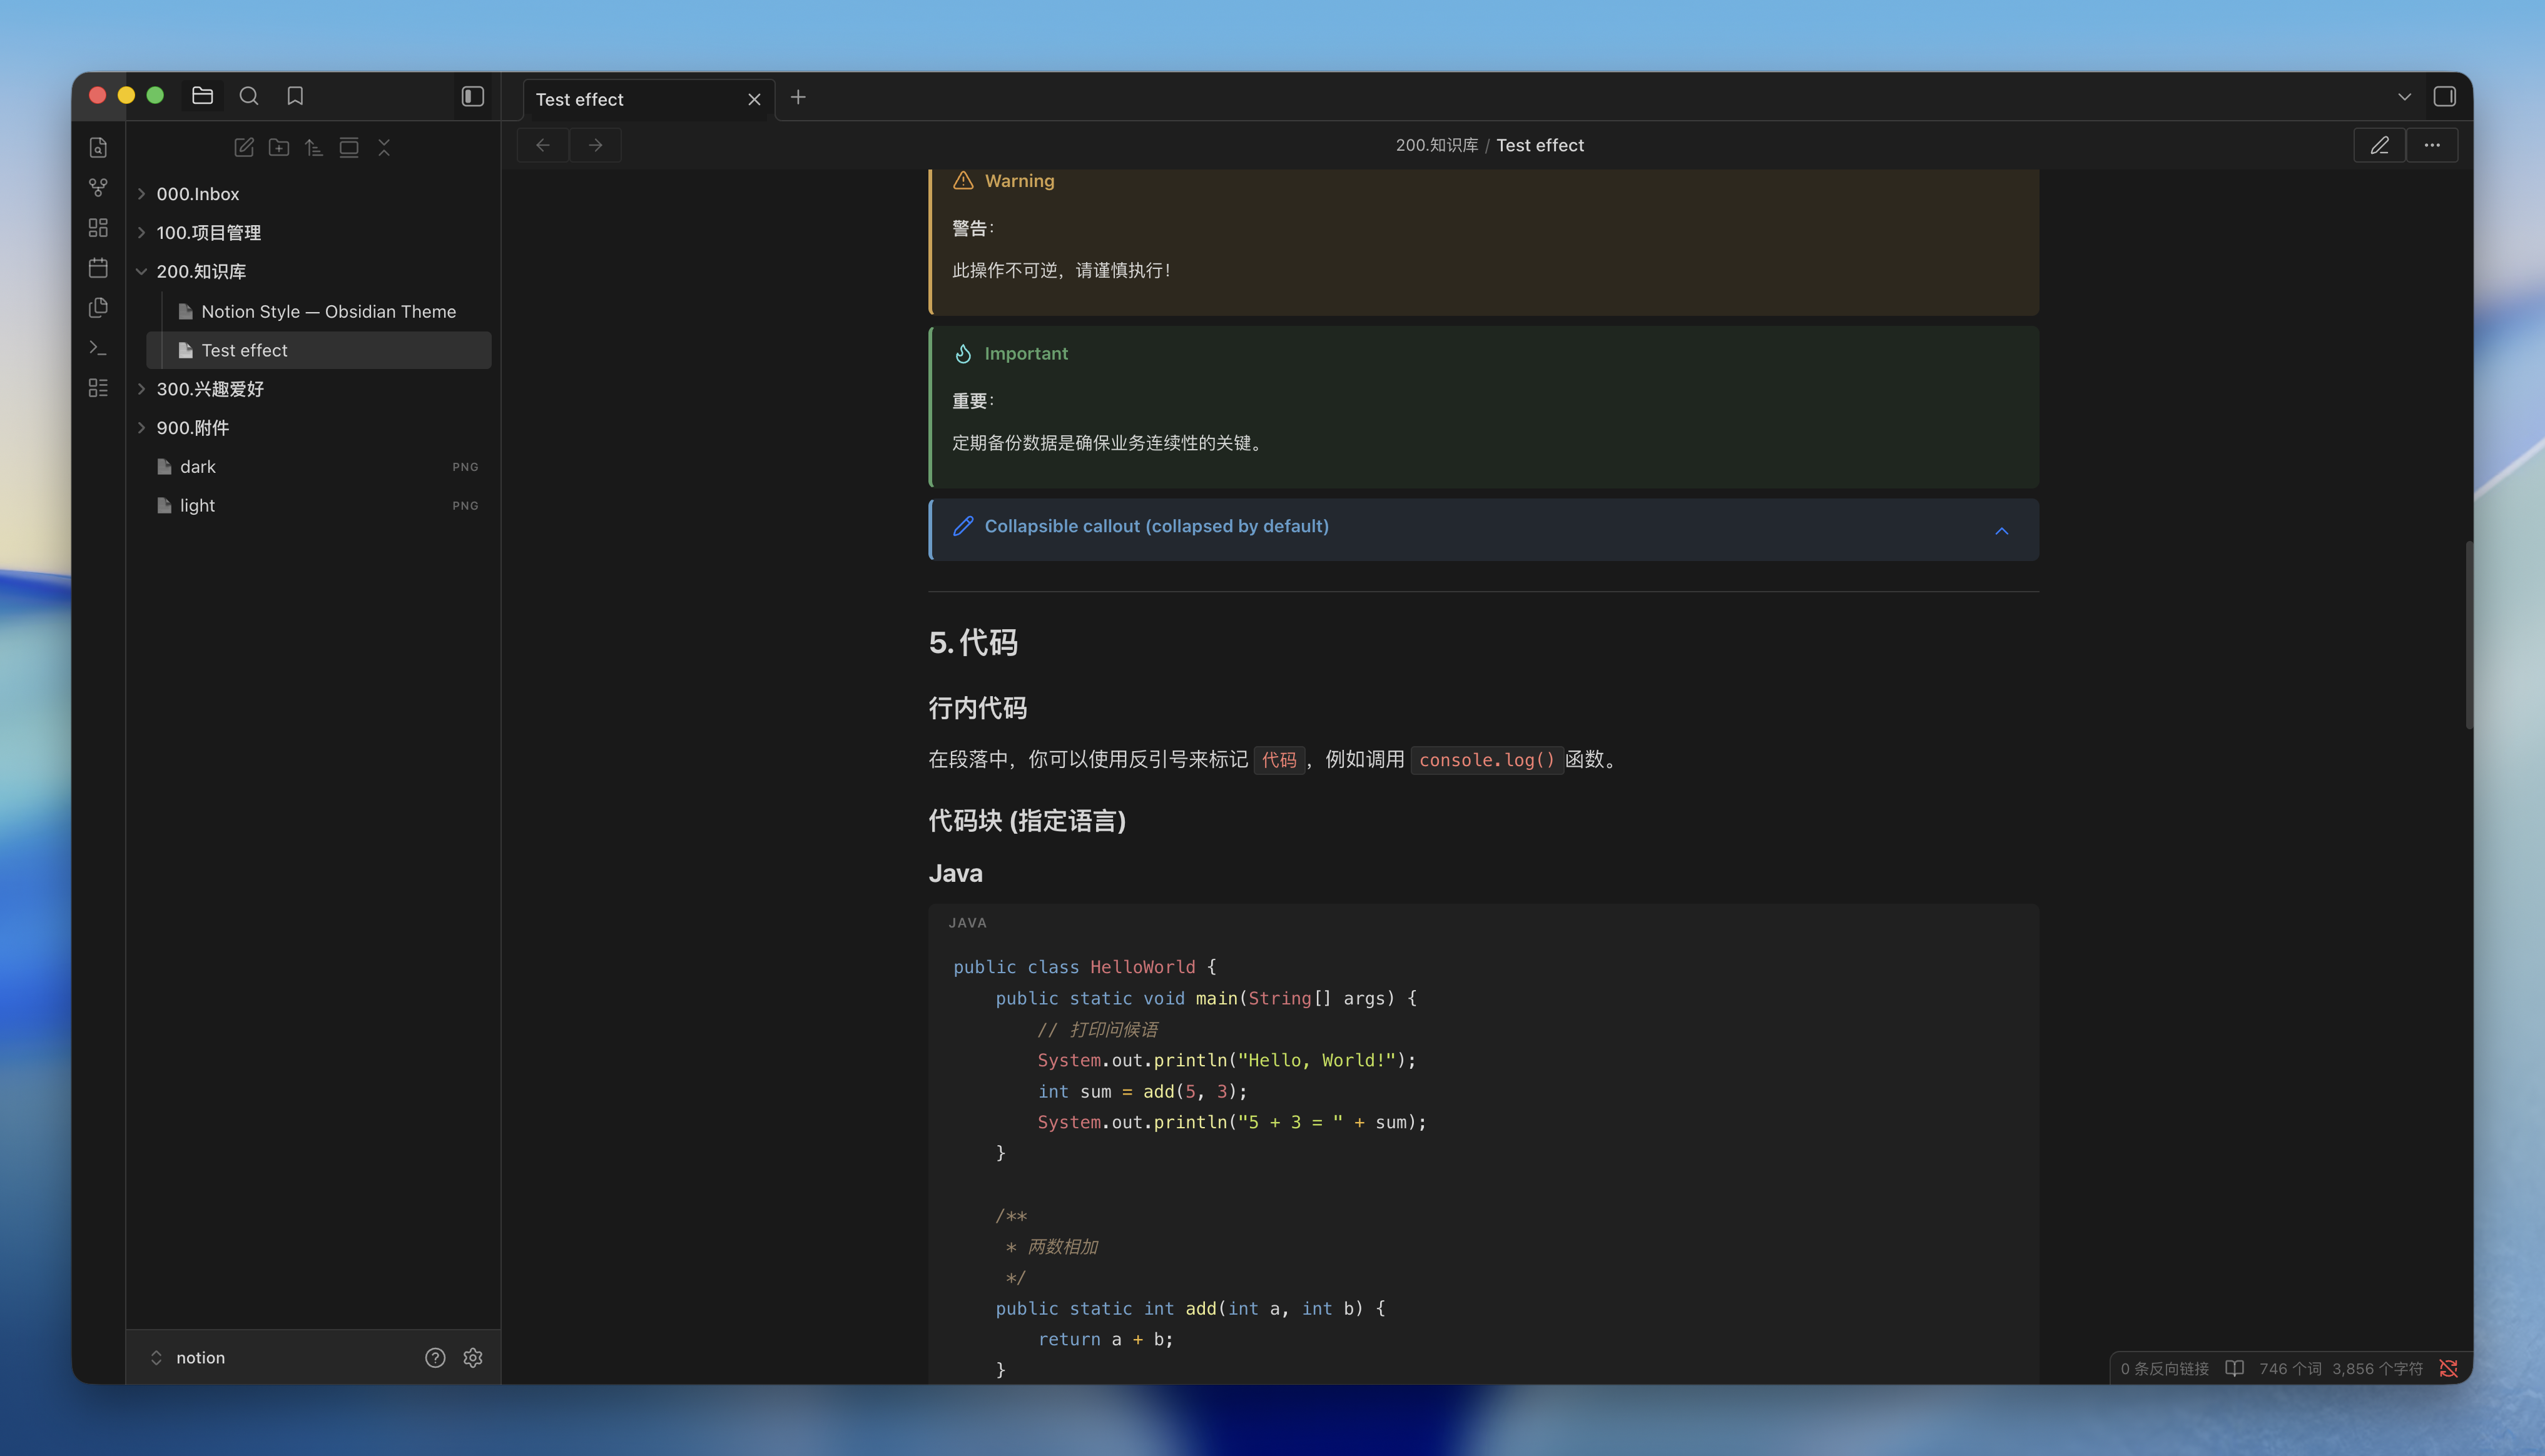The height and width of the screenshot is (1456, 2545).
Task: Collapse all folders in explorer
Action: pyautogui.click(x=384, y=148)
